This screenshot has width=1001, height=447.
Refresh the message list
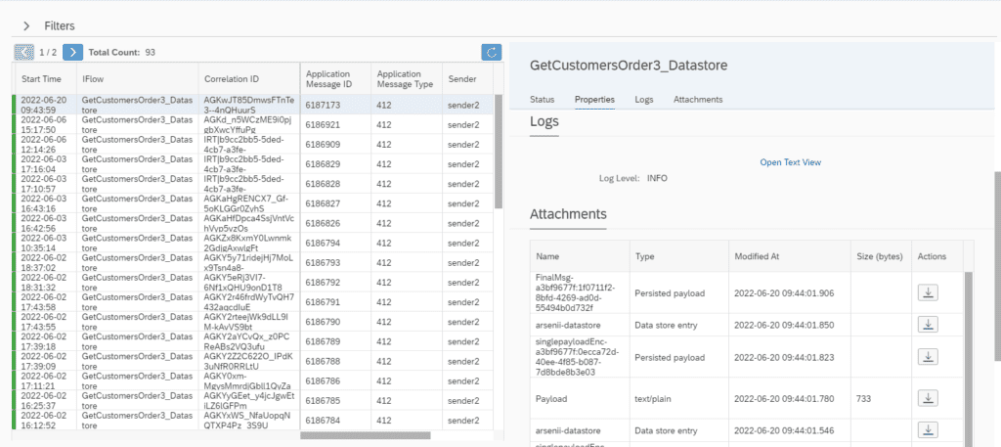[492, 53]
